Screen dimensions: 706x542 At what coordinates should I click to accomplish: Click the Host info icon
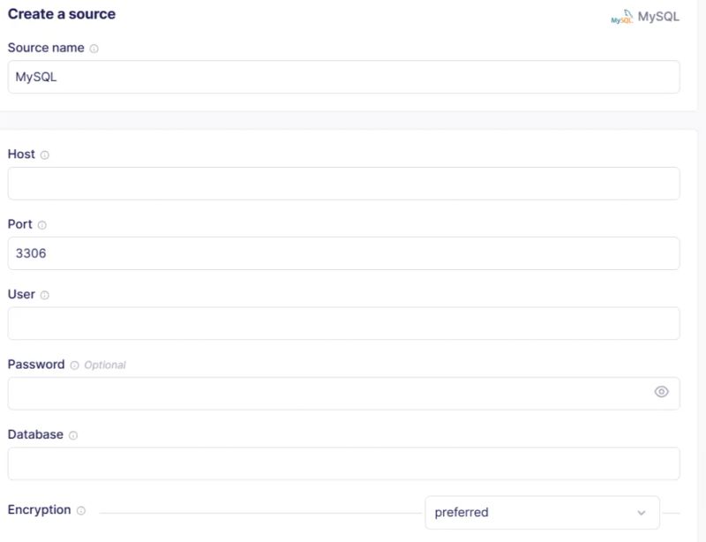tap(45, 155)
